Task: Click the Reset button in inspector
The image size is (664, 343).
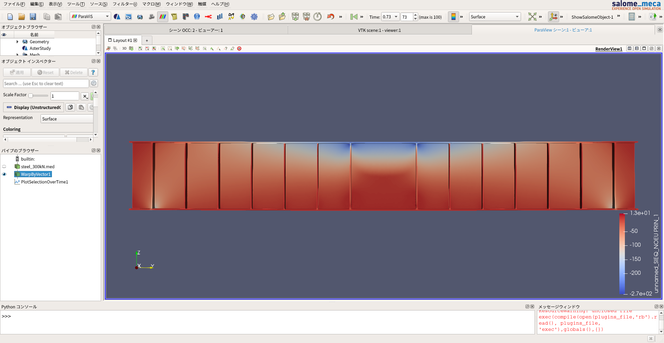Action: pyautogui.click(x=45, y=72)
